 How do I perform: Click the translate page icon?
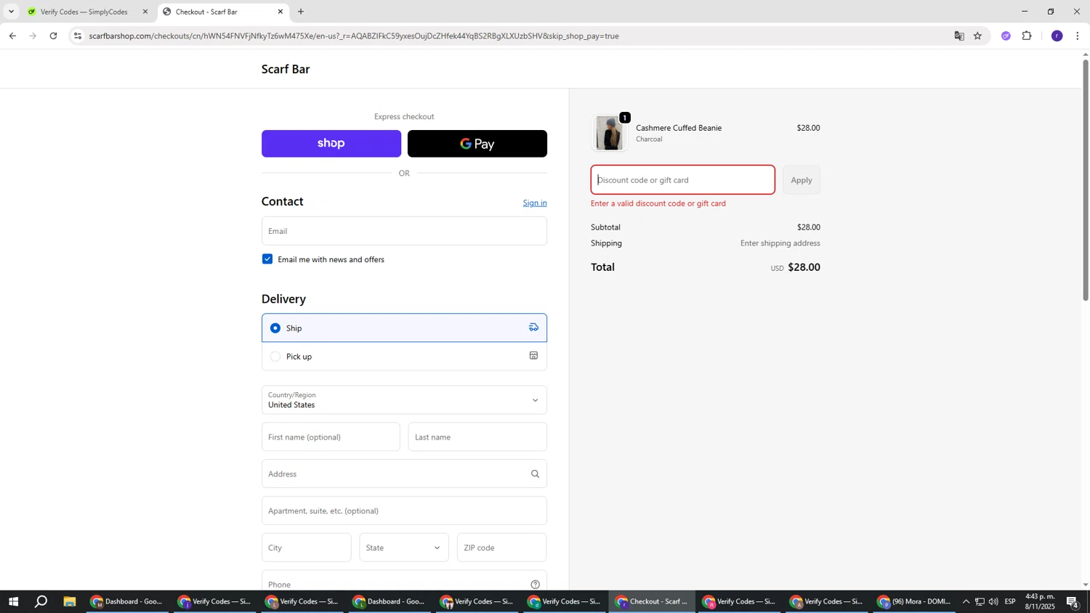tap(959, 36)
